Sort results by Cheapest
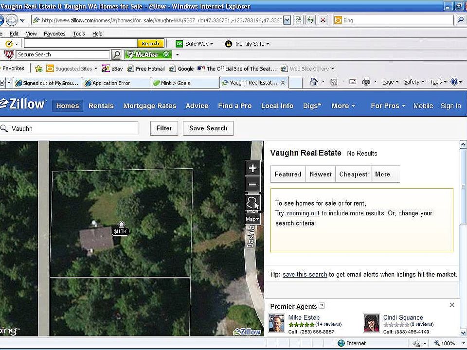The image size is (467, 350). pyautogui.click(x=353, y=174)
